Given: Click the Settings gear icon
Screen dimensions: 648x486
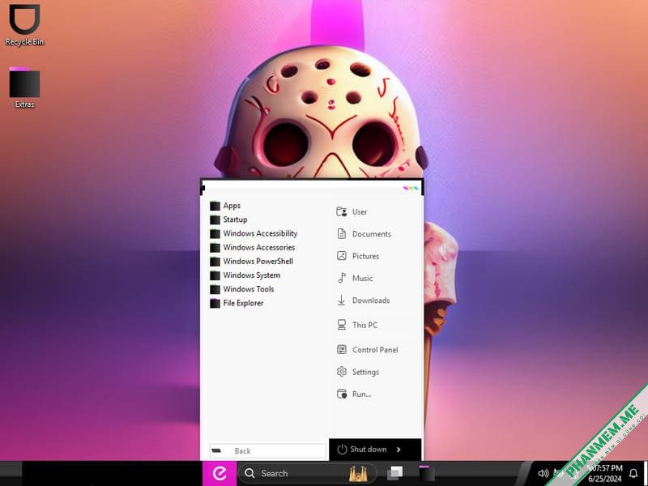Looking at the screenshot, I should (x=341, y=372).
